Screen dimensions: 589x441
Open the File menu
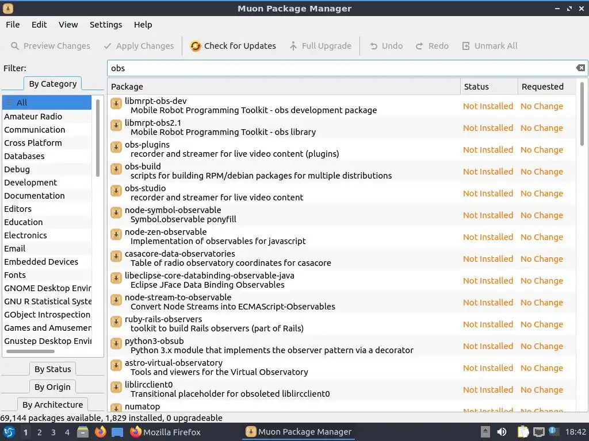click(13, 24)
